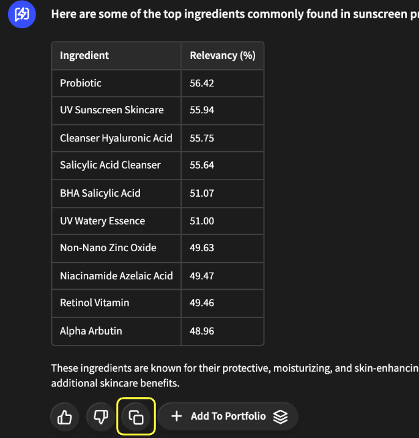Click the assistant lightning avatar icon
This screenshot has width=419, height=438.
click(x=22, y=14)
